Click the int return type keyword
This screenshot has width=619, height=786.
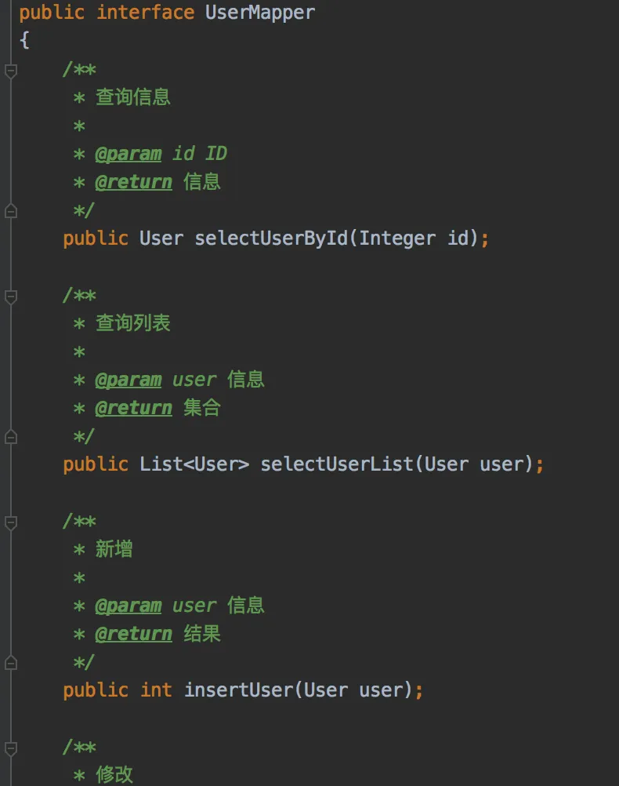156,690
